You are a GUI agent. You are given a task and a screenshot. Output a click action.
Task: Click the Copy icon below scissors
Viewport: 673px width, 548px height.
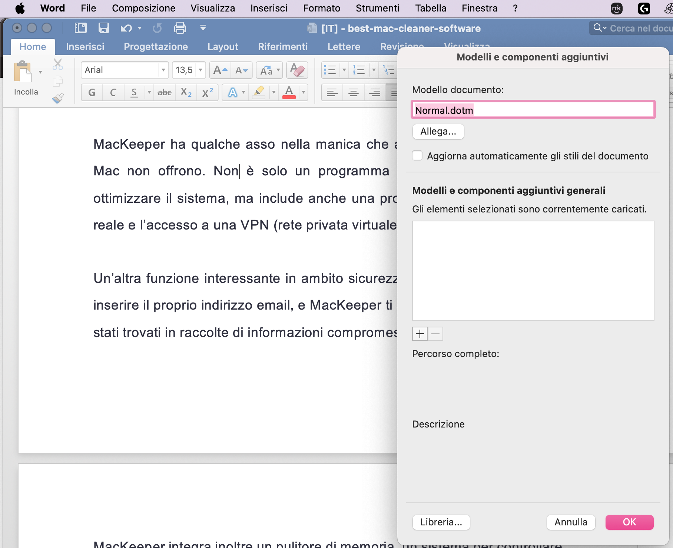[x=58, y=81]
